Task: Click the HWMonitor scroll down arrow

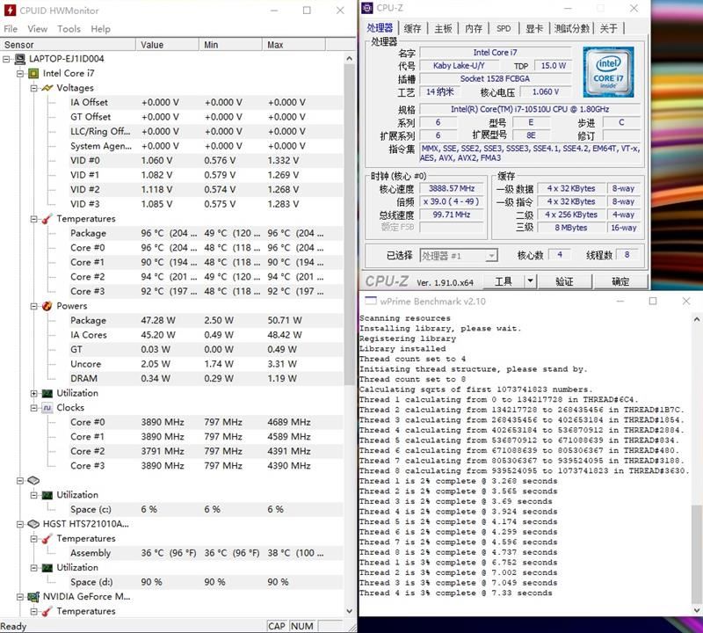Action: [x=349, y=611]
